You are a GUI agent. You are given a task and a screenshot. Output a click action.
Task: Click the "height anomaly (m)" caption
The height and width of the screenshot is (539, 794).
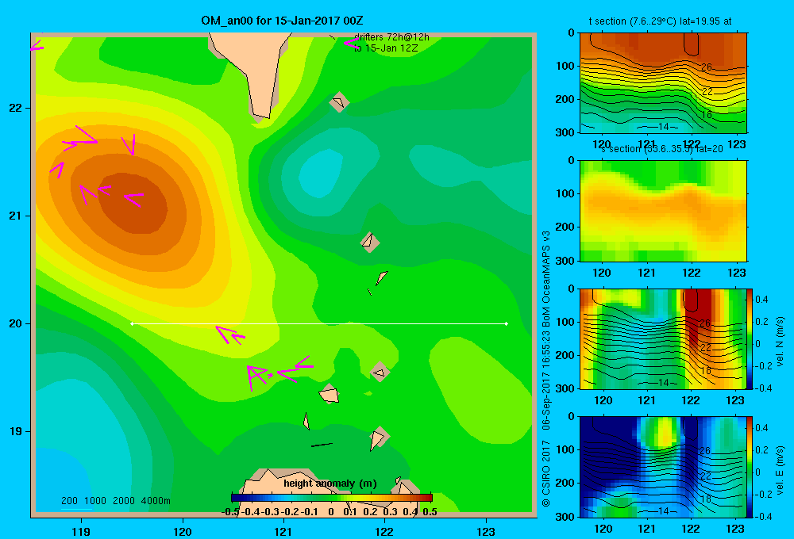coord(330,484)
